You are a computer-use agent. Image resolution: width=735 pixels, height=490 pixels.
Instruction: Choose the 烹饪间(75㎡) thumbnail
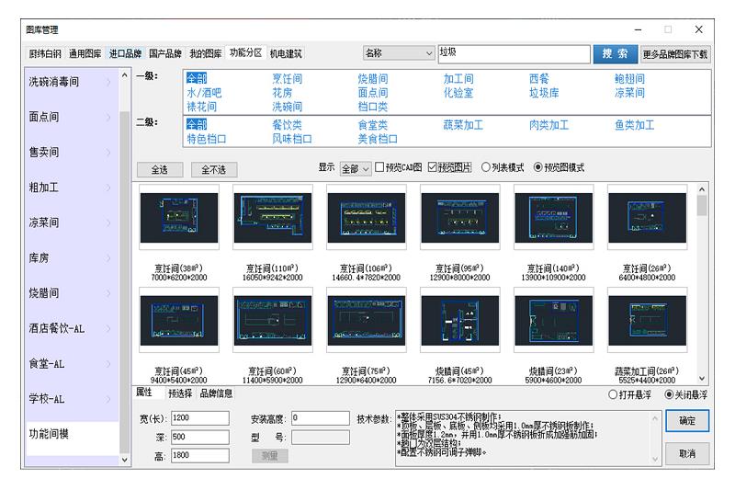pos(366,320)
